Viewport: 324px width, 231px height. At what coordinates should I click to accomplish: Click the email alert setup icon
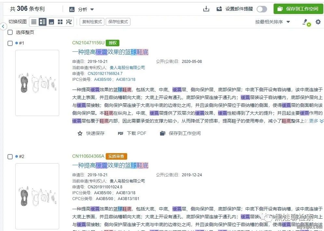[x=219, y=9]
